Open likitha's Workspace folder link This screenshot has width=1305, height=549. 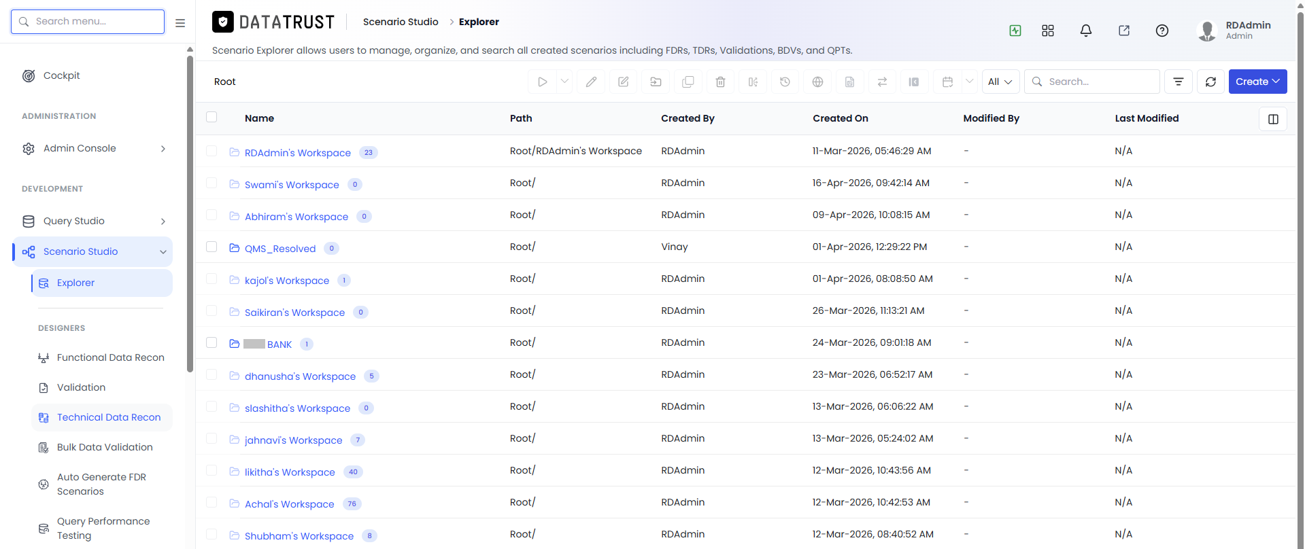[290, 472]
